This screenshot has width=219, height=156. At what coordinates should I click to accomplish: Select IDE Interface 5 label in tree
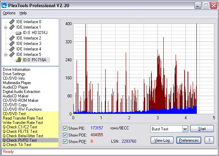(x=29, y=54)
